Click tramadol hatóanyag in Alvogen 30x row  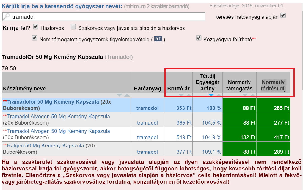[x=147, y=137]
